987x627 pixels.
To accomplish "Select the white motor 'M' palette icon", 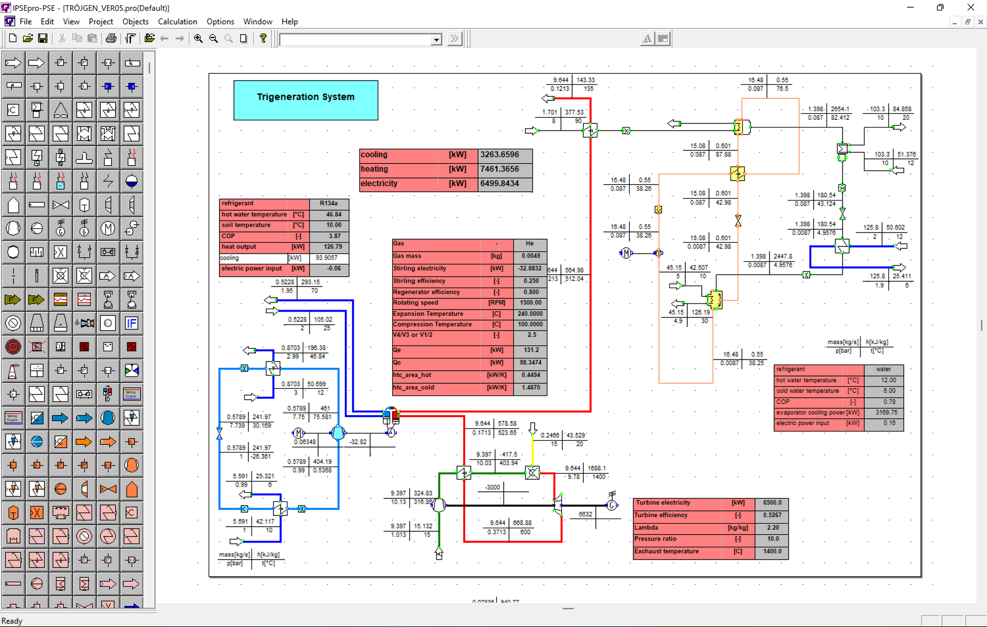I will point(108,228).
